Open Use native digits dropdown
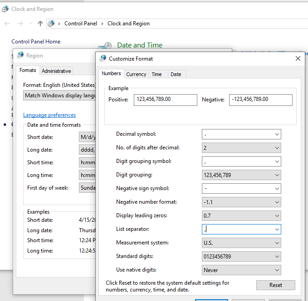 pos(241,270)
